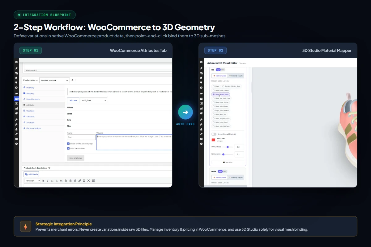
Task: Click Save View button
Action: [228, 162]
